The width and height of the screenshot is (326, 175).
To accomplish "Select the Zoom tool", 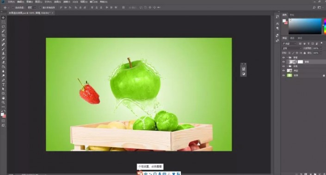I will (3, 103).
